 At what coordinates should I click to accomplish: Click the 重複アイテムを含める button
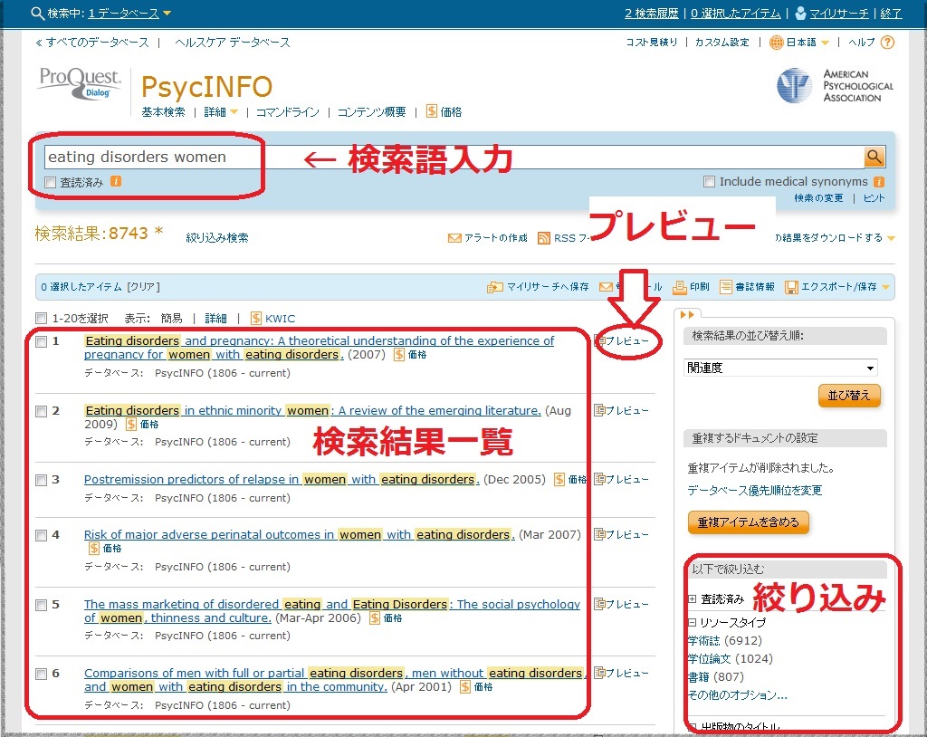tap(748, 522)
